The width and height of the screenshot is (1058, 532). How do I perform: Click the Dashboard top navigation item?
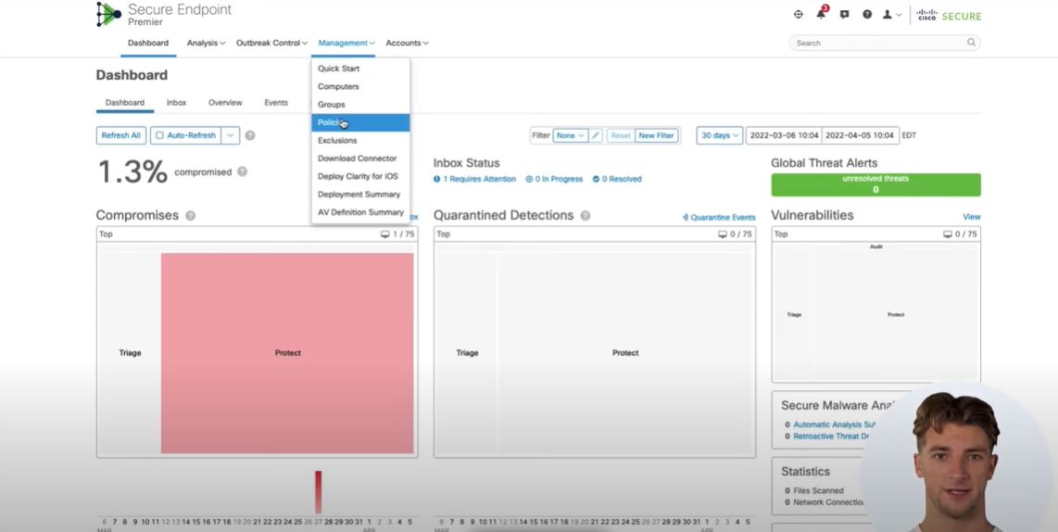click(148, 43)
